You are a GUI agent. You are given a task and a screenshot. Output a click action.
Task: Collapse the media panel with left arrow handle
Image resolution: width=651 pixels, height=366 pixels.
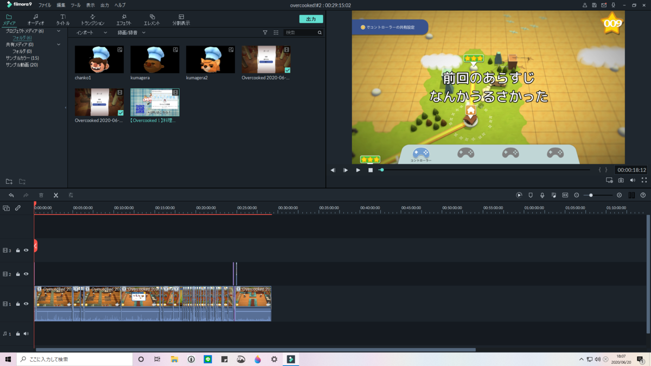click(x=66, y=107)
